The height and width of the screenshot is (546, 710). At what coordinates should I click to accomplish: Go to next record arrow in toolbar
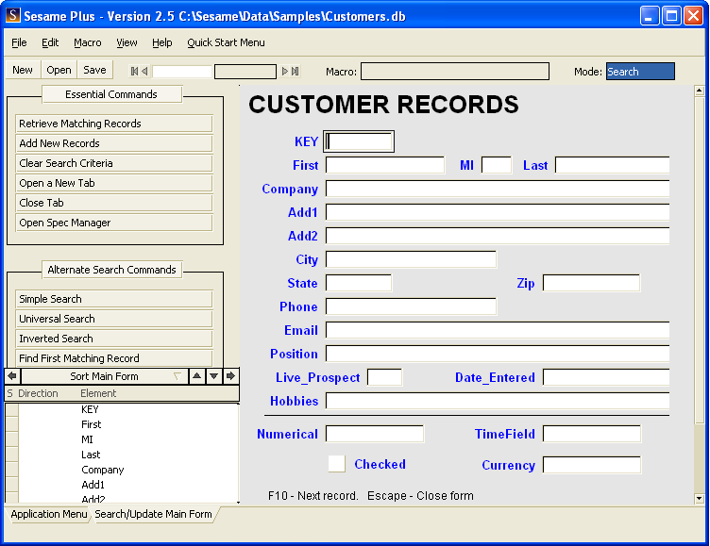pos(285,71)
